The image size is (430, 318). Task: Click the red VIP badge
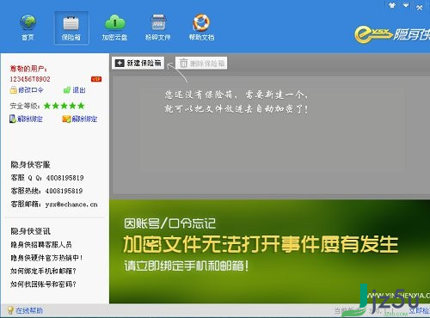pyautogui.click(x=96, y=79)
